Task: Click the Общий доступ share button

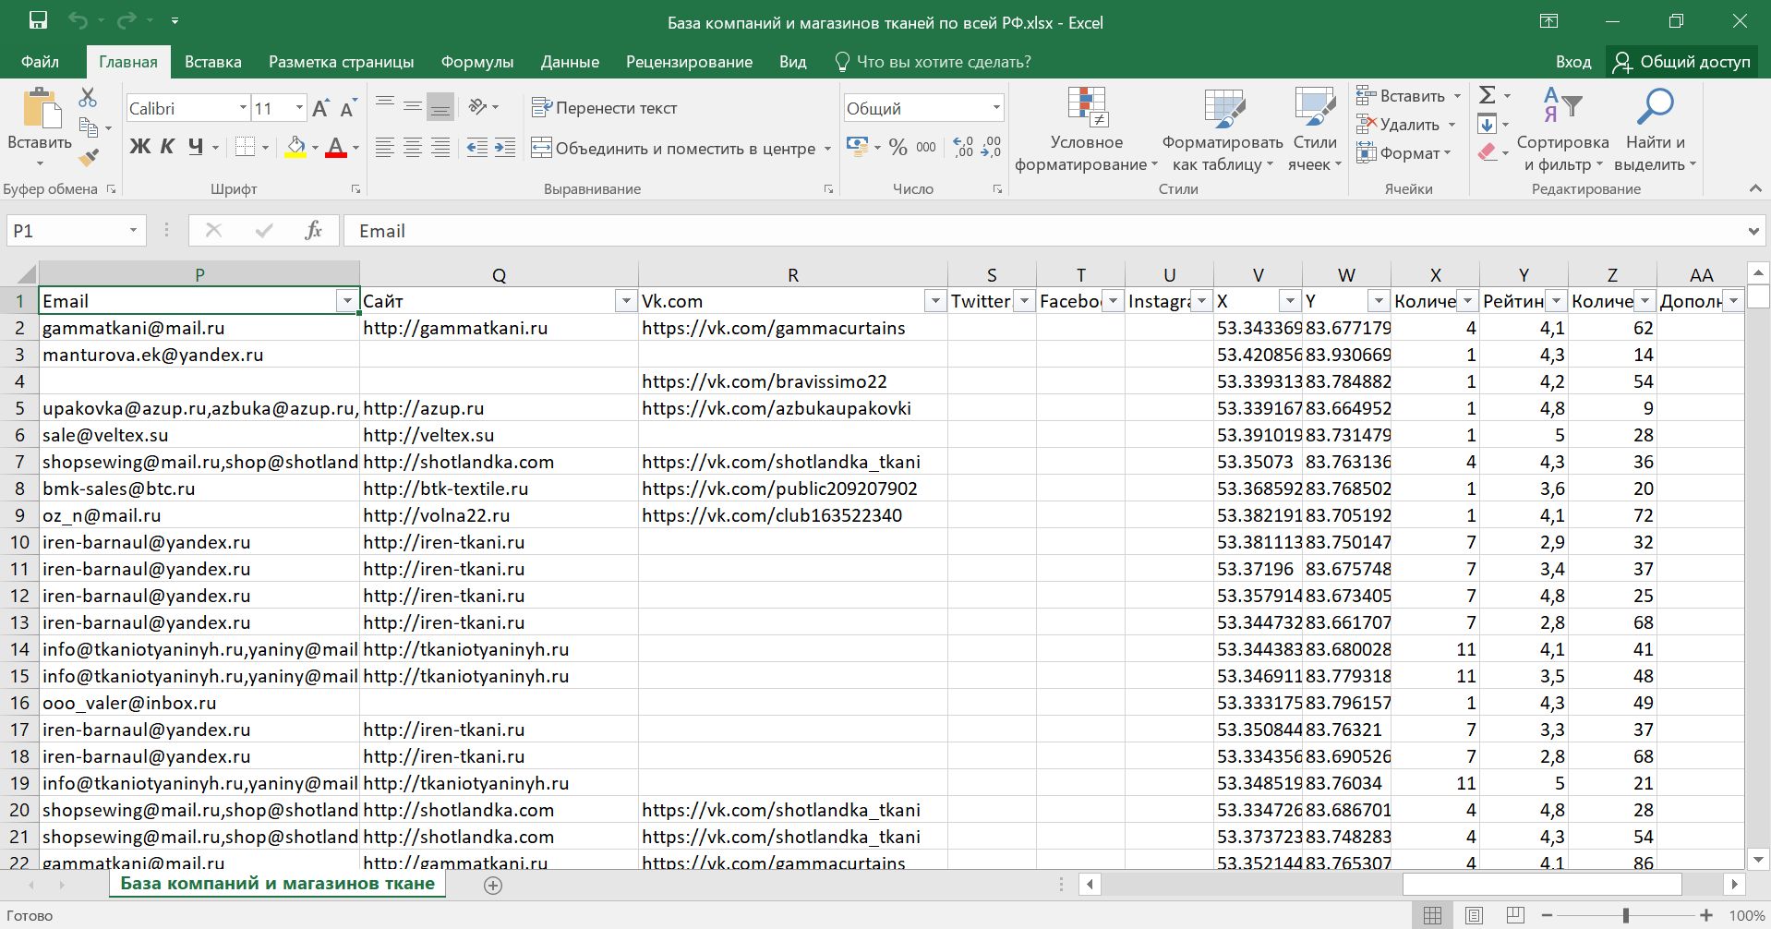Action: (x=1681, y=62)
